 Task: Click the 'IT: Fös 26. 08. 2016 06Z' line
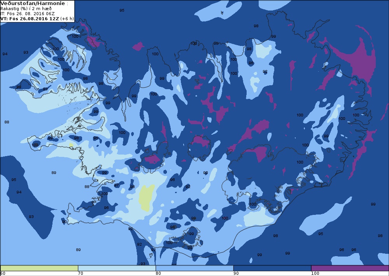point(27,14)
